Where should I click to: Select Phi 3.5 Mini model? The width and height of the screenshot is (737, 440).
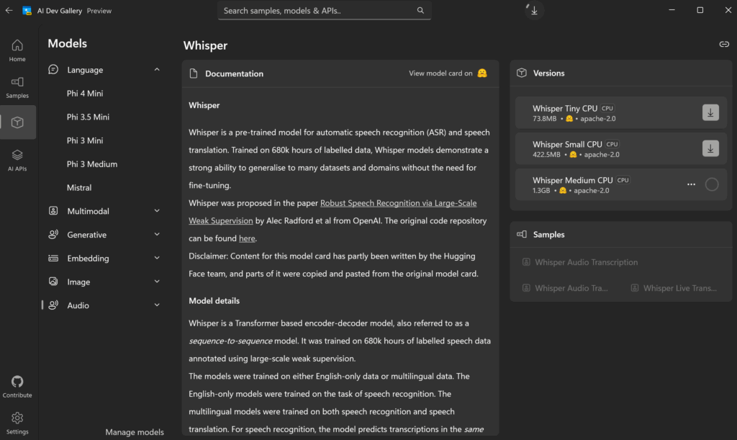(88, 117)
